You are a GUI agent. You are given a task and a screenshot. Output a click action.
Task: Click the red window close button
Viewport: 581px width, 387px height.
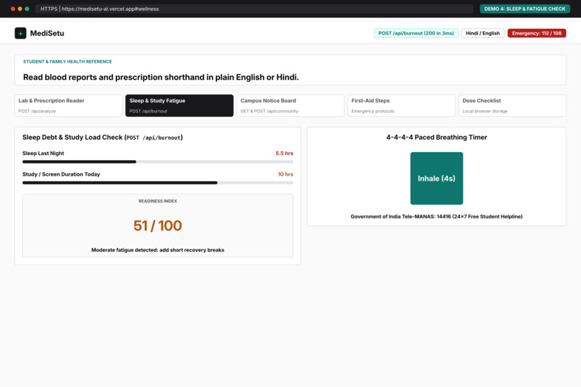tap(13, 9)
